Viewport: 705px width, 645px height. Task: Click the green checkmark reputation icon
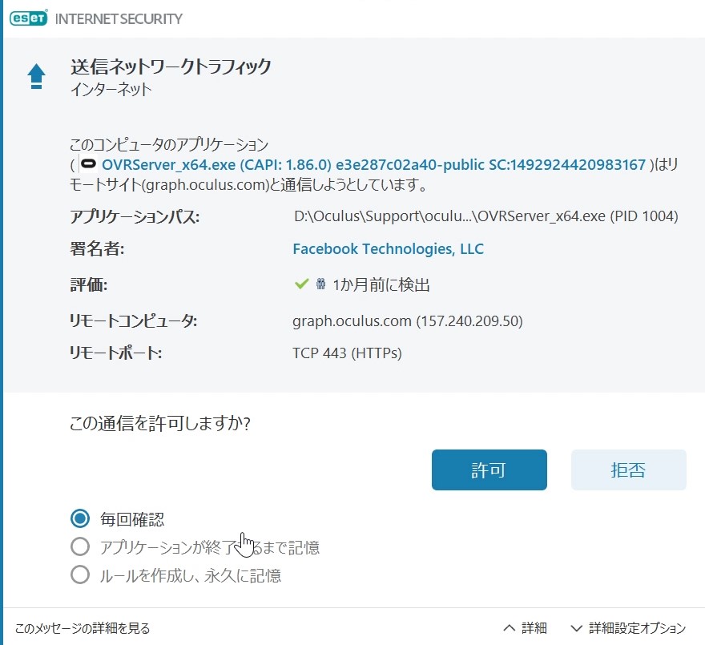[301, 284]
